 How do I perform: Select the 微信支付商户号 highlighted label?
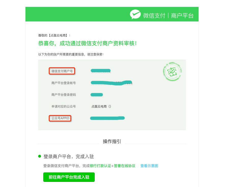pos(62,71)
